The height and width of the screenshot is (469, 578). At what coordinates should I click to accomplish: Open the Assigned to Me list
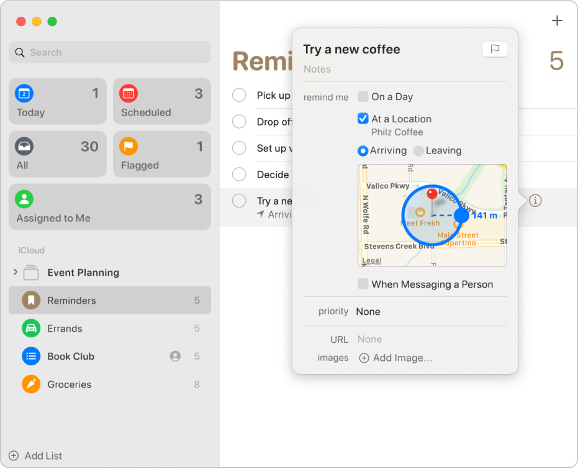pos(110,207)
